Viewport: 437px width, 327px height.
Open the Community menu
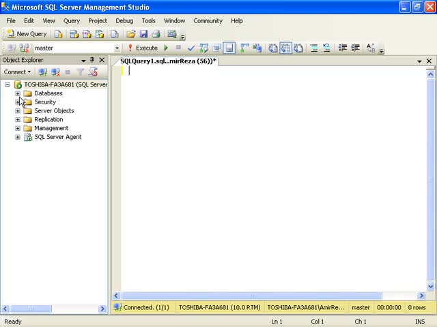(x=208, y=21)
